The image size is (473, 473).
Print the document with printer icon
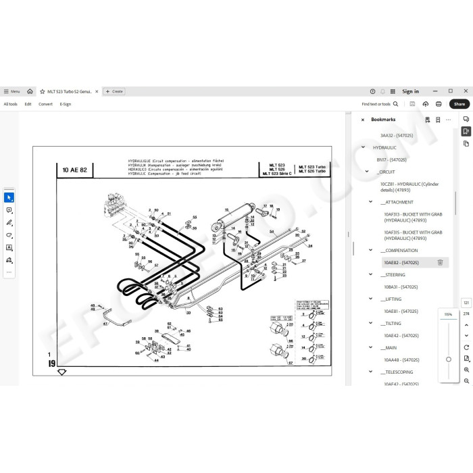click(439, 104)
